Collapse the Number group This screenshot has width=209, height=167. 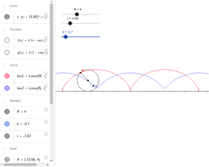click(x=4, y=101)
